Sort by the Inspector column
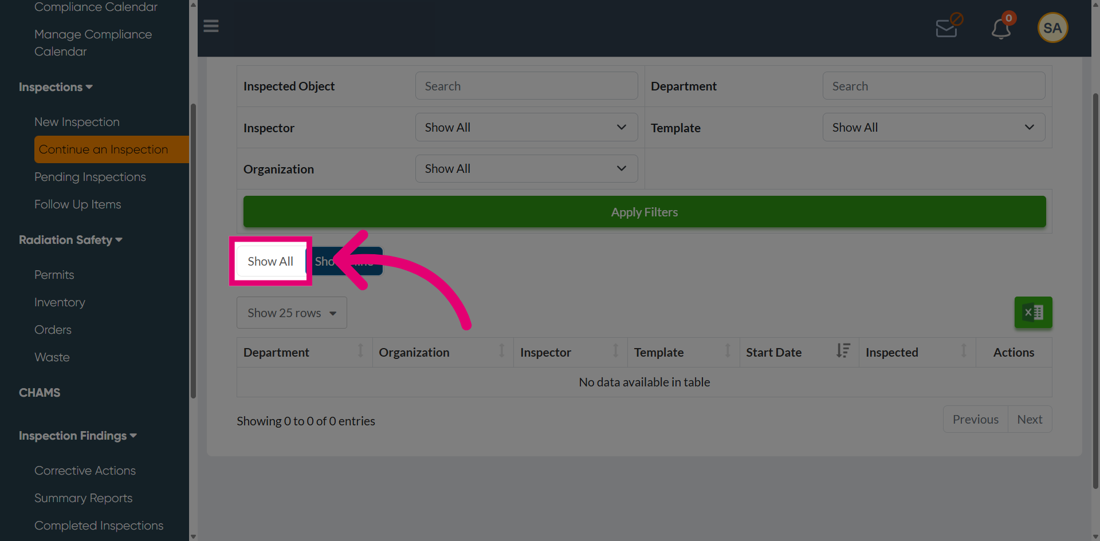Screen dimensions: 1100x541 point(571,352)
